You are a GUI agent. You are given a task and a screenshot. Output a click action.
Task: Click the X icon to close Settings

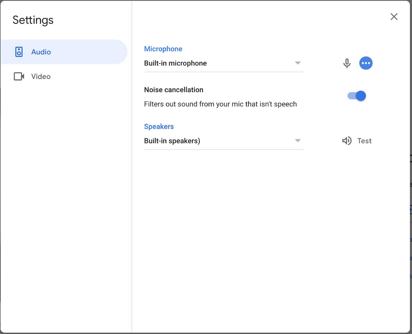click(394, 16)
